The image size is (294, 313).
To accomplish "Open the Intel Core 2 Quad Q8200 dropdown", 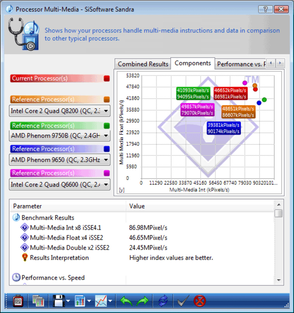I will [60, 111].
